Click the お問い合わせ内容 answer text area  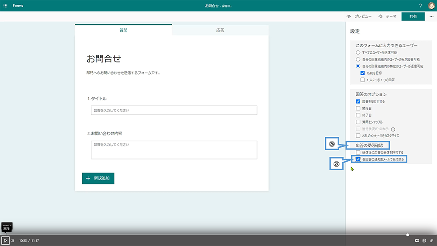point(174,150)
